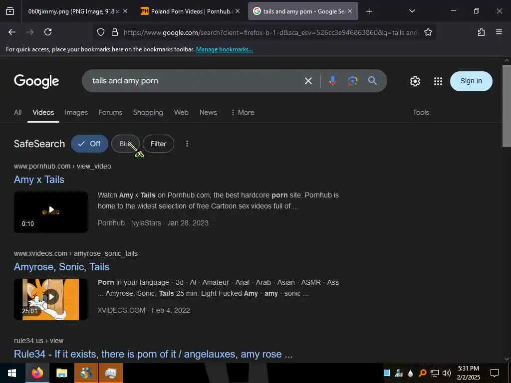Open the network tray icon

434,373
